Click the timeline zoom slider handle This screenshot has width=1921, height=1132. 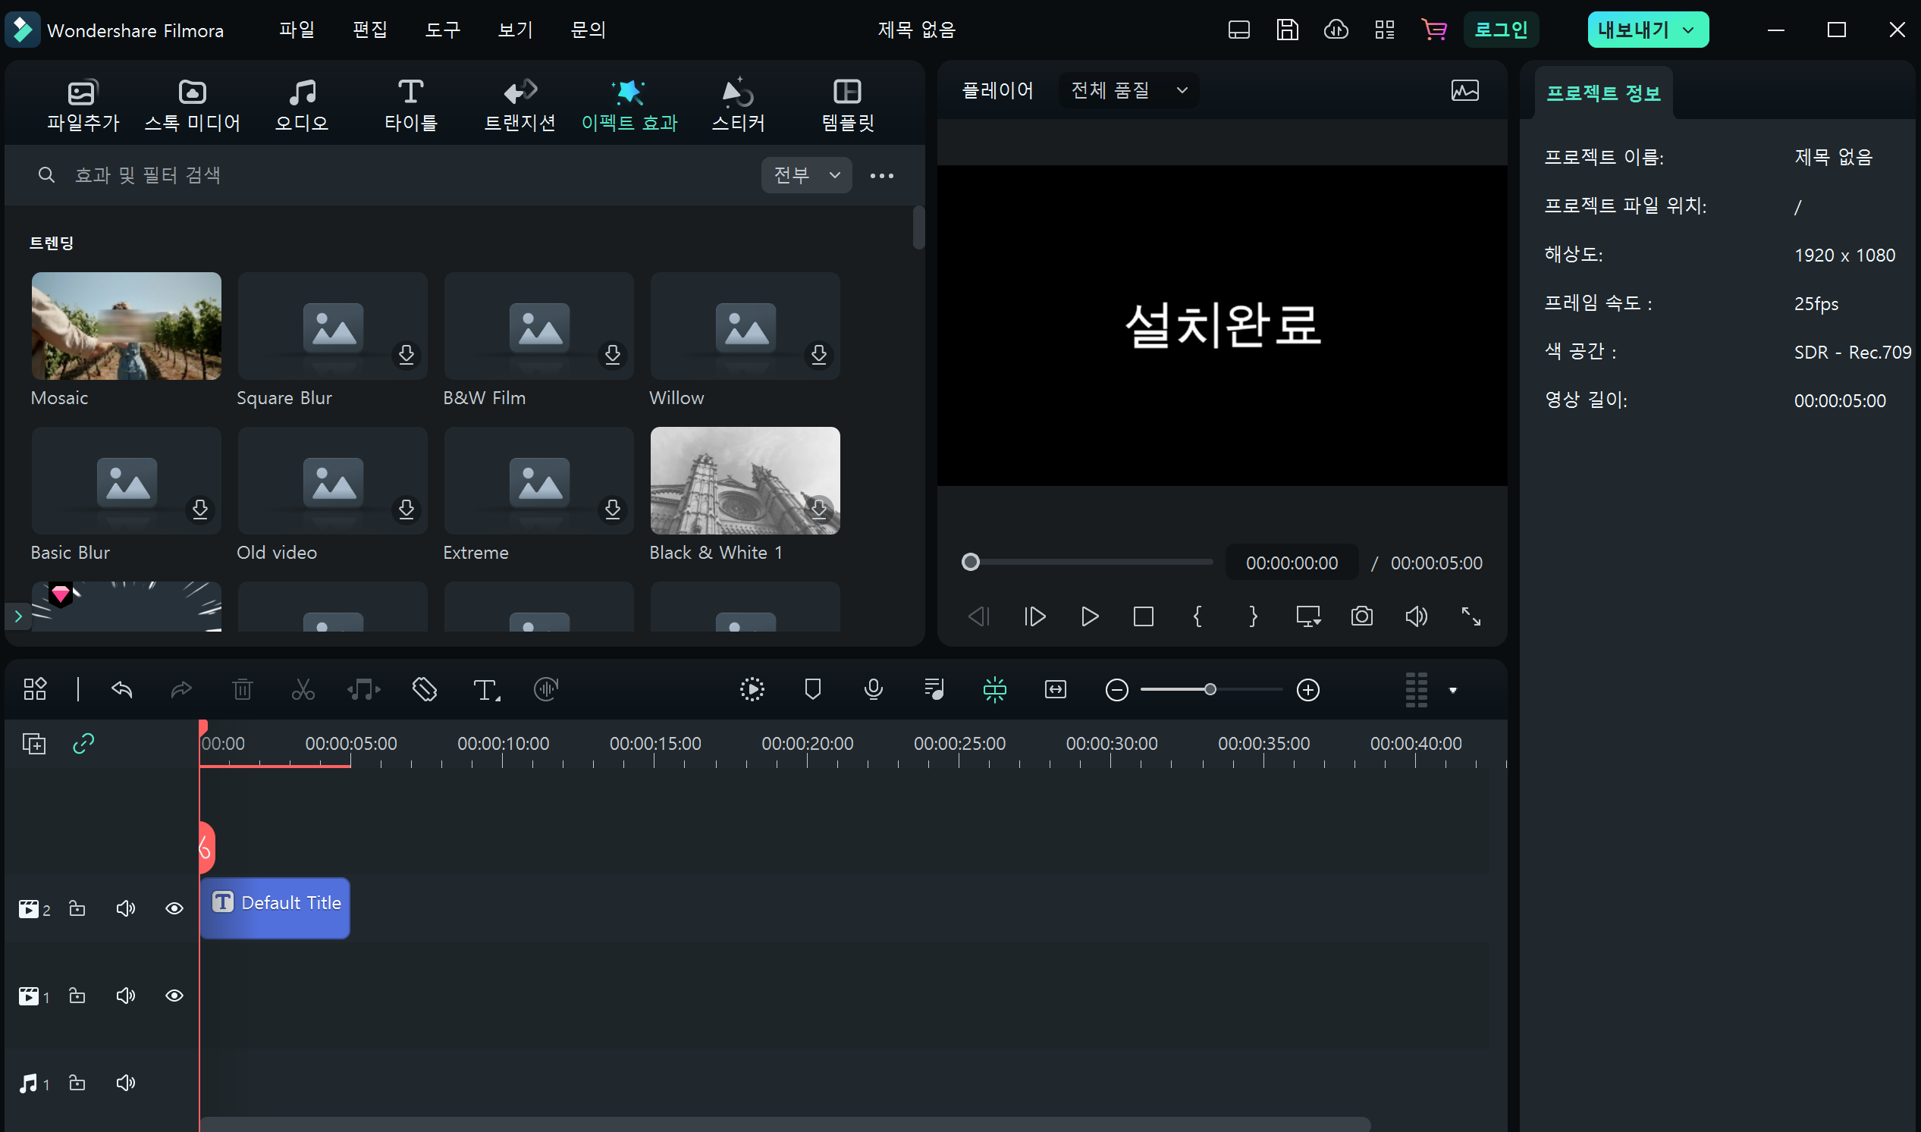click(1210, 689)
